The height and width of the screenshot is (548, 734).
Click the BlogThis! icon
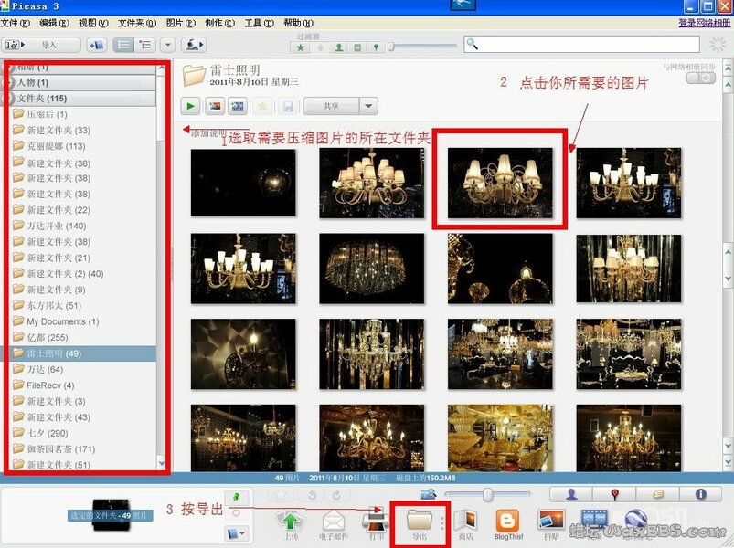coord(508,522)
